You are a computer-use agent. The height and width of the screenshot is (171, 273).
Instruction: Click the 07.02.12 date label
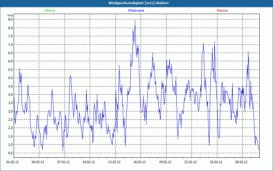point(63,162)
